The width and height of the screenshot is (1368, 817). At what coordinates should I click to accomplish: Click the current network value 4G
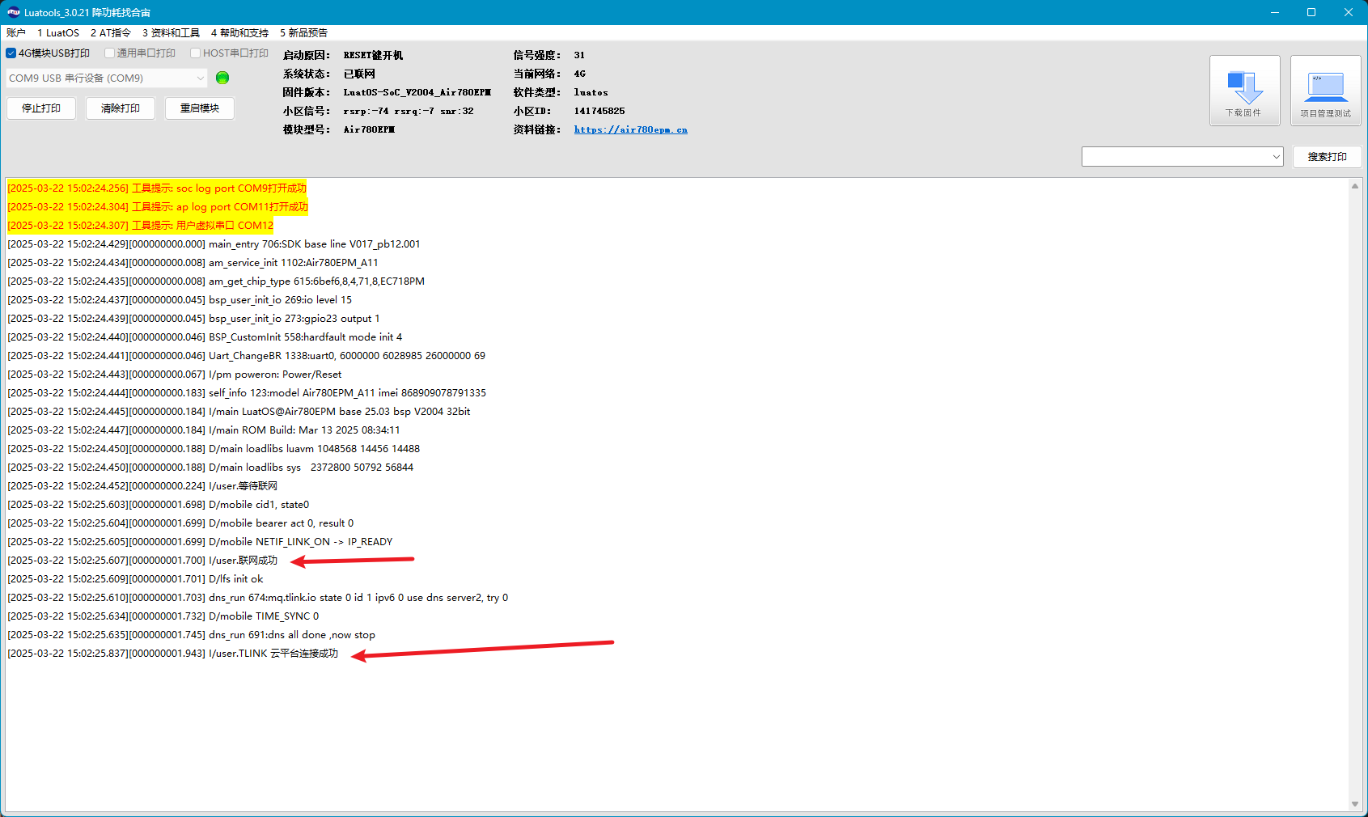579,74
